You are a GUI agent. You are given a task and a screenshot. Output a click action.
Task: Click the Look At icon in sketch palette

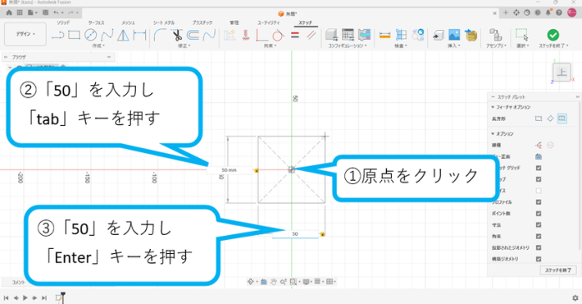click(539, 157)
